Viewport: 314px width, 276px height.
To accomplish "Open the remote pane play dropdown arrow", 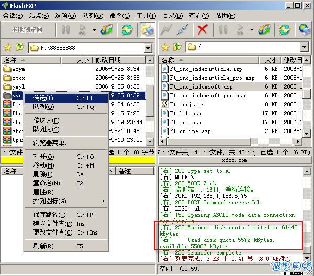I will coord(252,30).
